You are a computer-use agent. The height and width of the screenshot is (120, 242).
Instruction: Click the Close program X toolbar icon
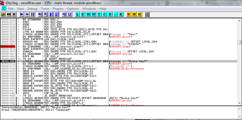(14, 14)
